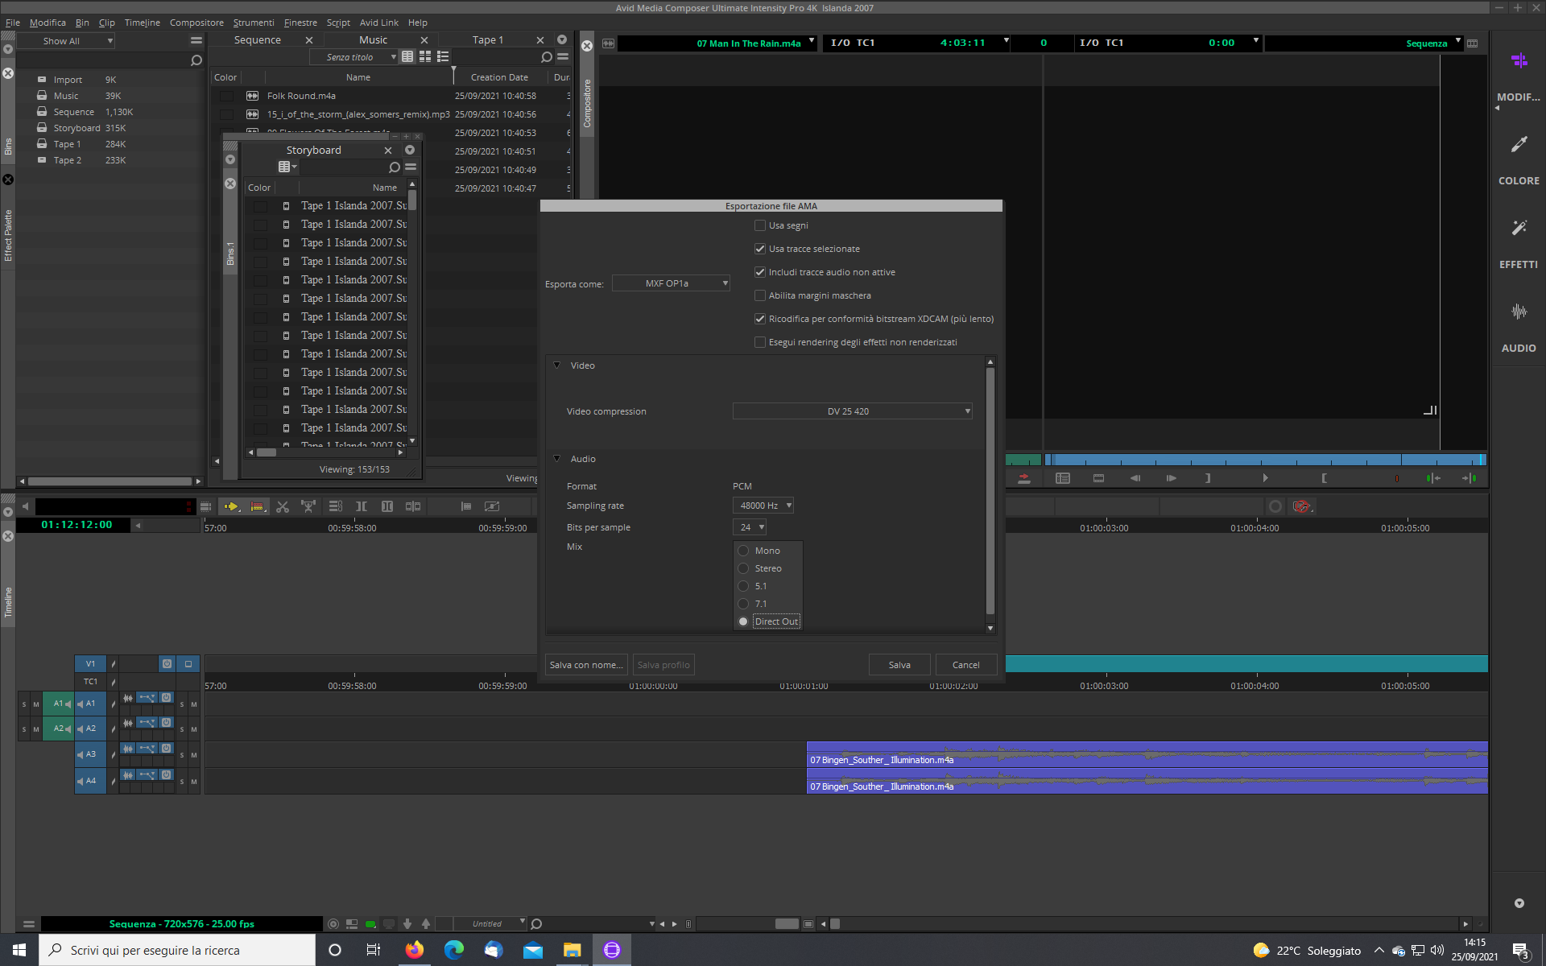Open the COLORE workspace pen icon

pyautogui.click(x=1519, y=145)
